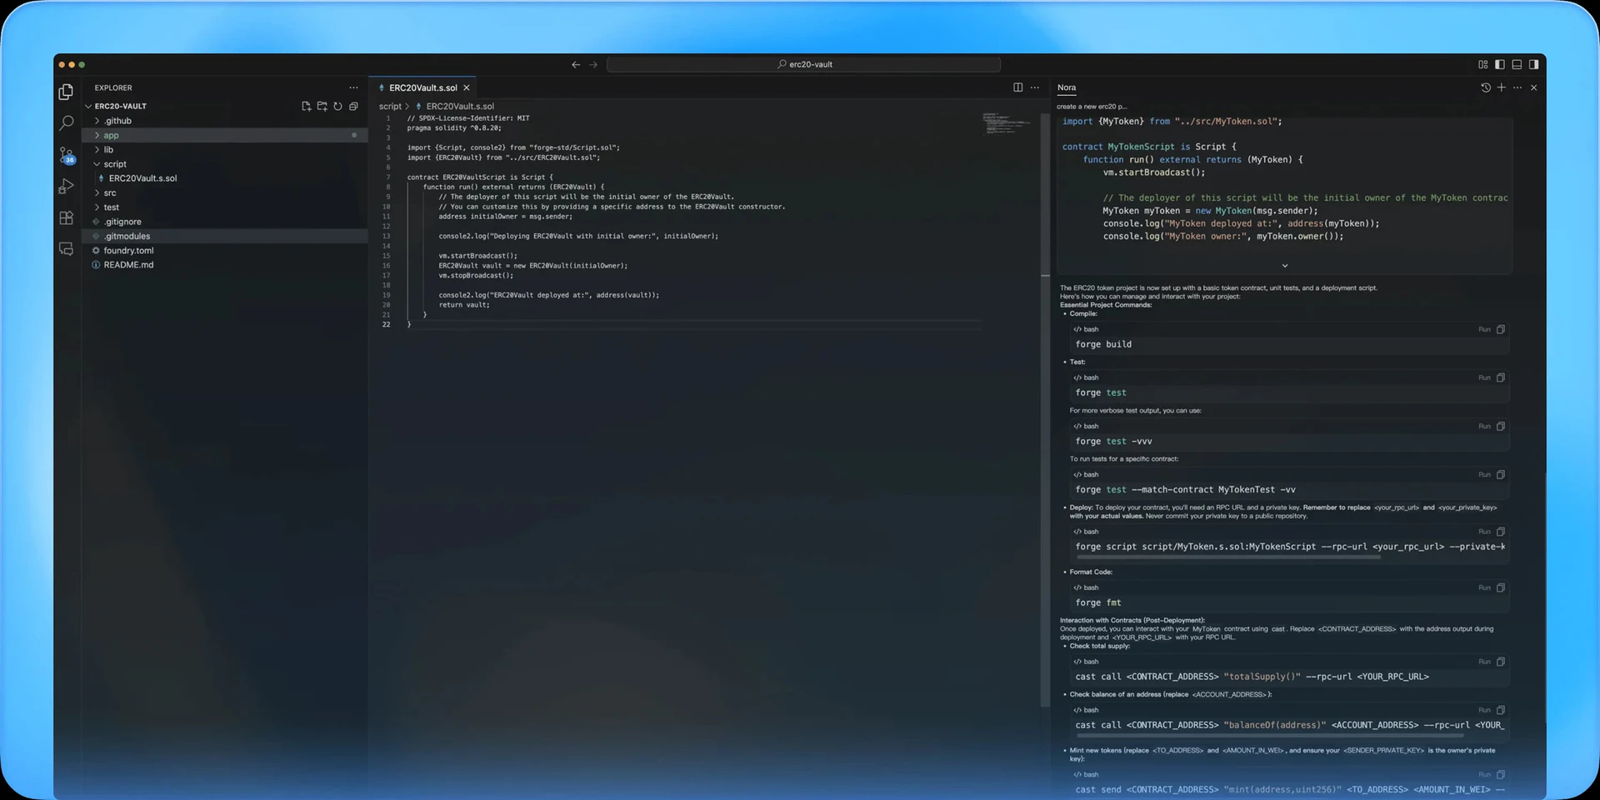Toggle the primary side bar visibility

click(x=1500, y=64)
